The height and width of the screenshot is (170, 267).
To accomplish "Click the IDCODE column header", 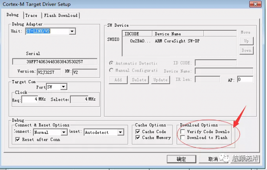I will [137, 34].
